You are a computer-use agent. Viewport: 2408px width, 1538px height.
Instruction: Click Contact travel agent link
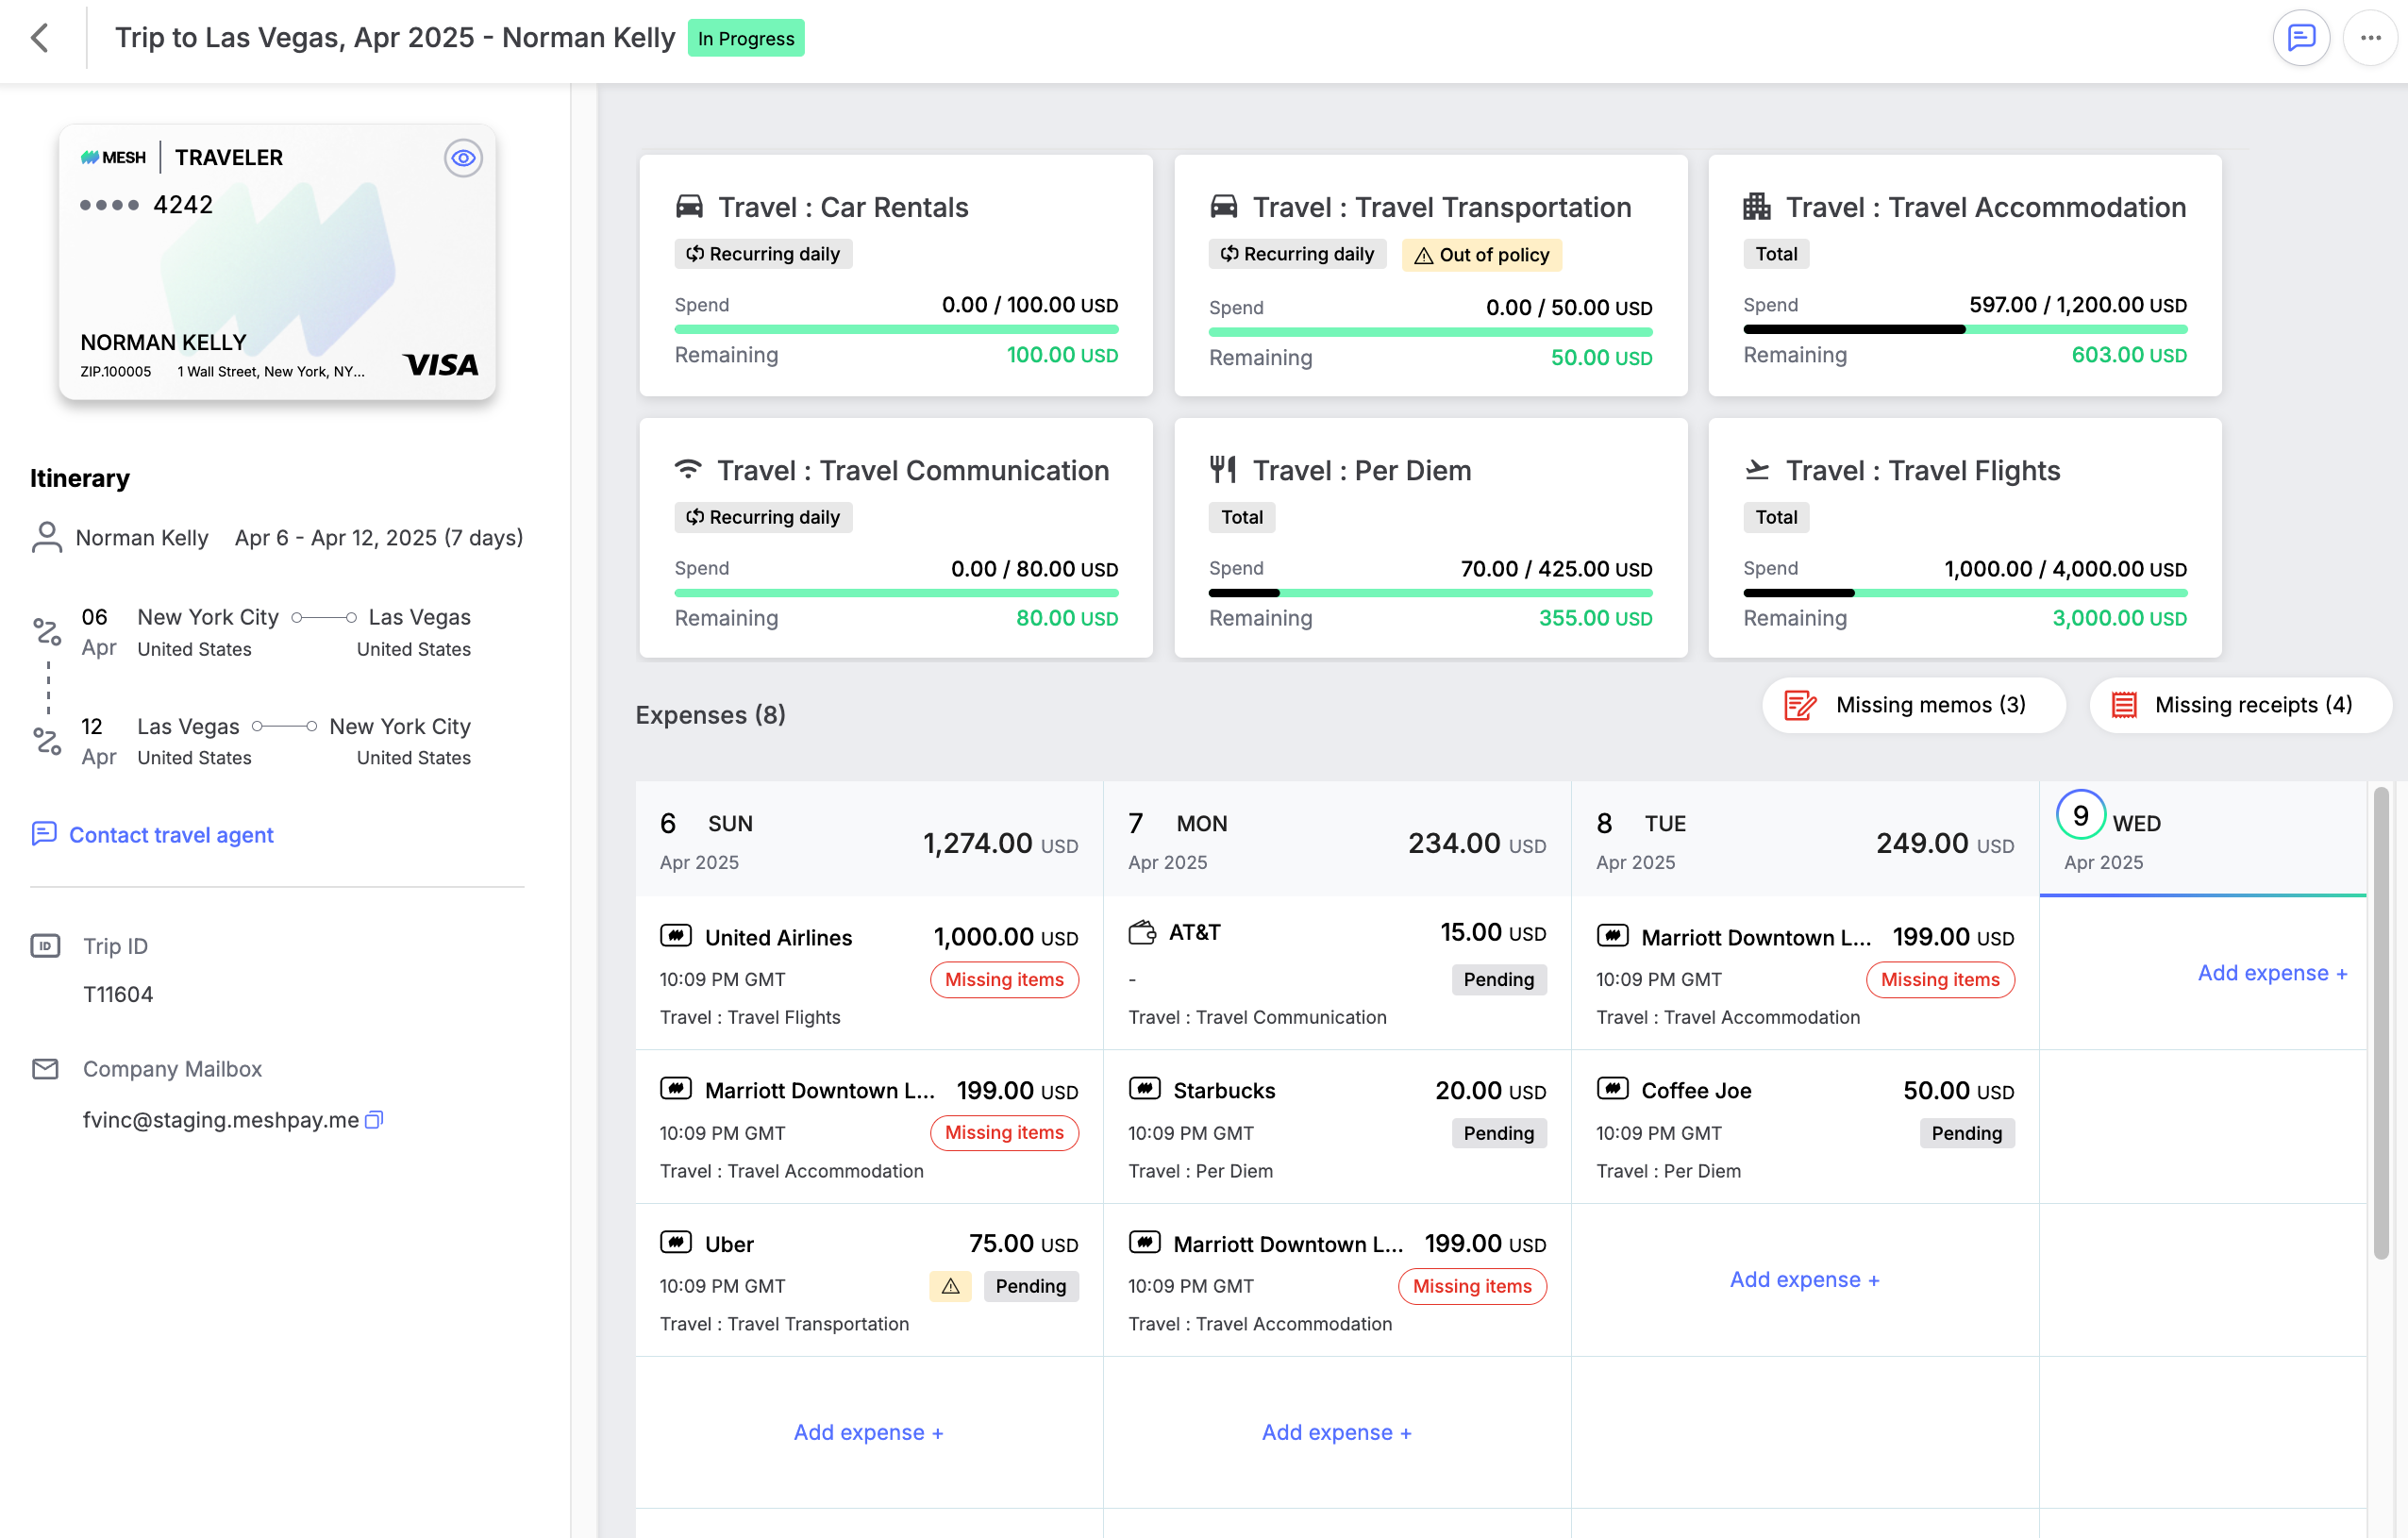tap(153, 834)
